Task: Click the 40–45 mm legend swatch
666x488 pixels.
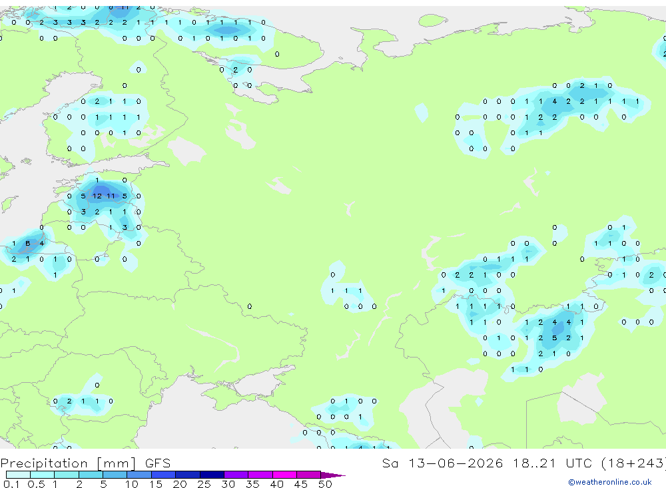Action: click(284, 475)
